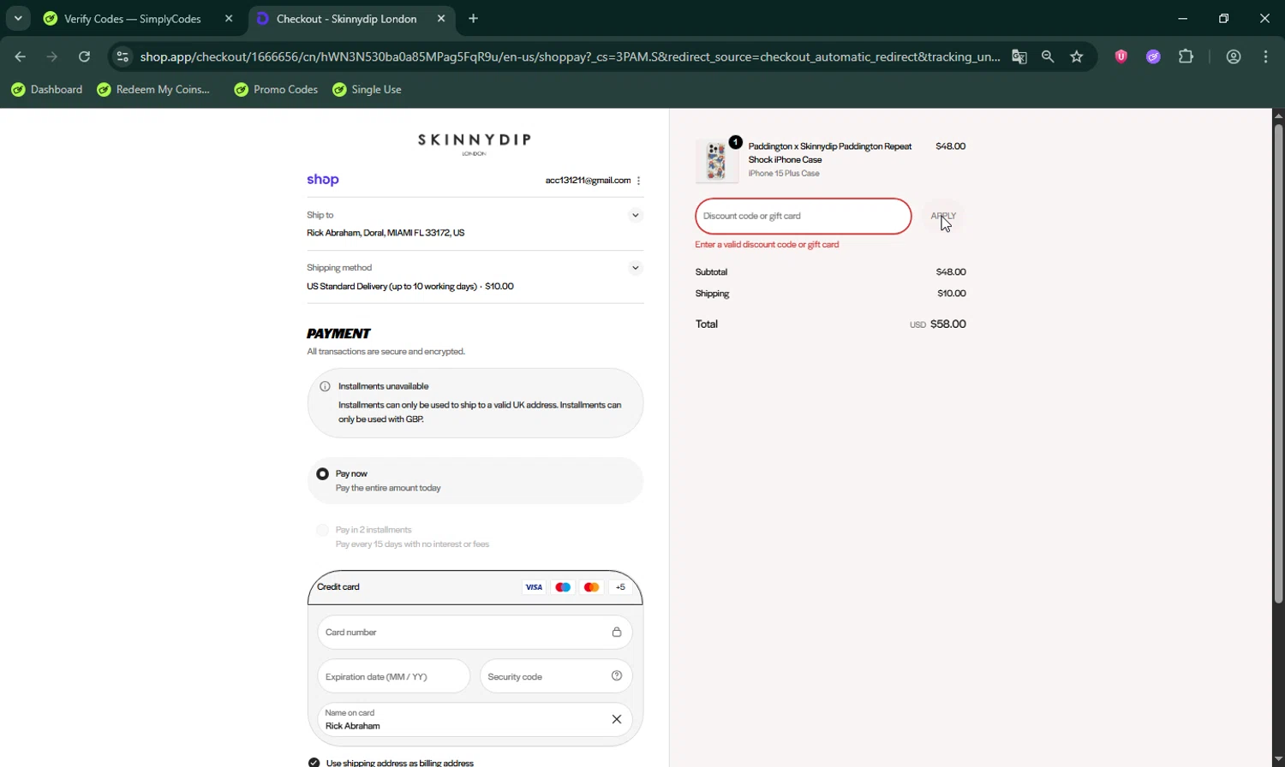
Task: Click the $58.00 total amount
Action: tap(947, 324)
